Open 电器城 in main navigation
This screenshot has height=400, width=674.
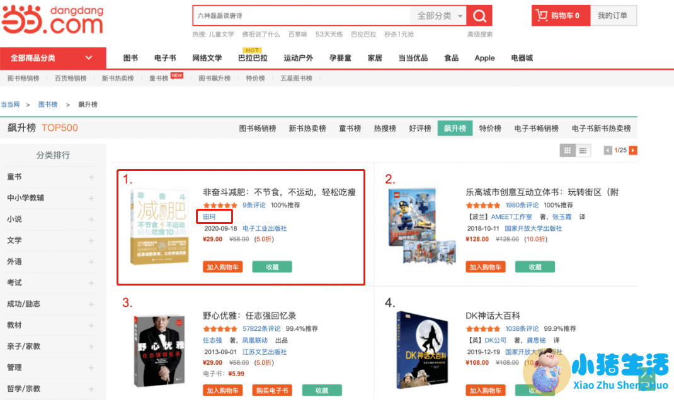[522, 58]
